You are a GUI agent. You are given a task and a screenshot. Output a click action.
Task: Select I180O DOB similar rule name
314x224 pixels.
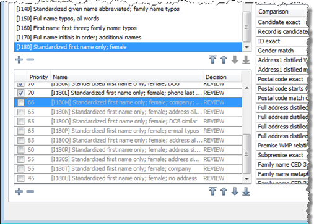[x=124, y=122]
